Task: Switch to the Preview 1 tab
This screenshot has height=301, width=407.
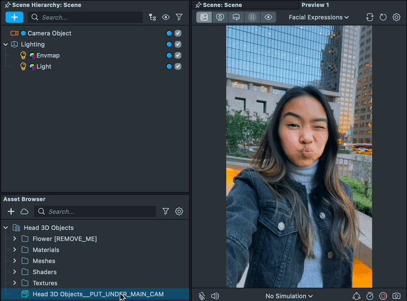Action: coord(315,5)
